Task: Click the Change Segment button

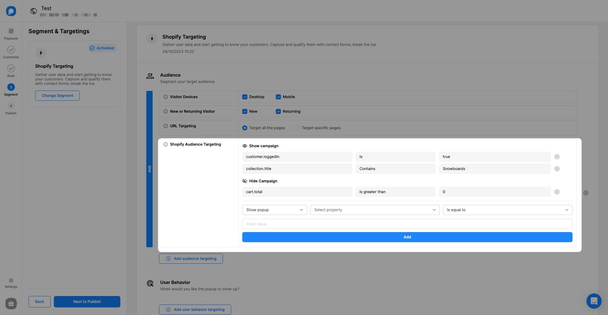Action: (57, 96)
